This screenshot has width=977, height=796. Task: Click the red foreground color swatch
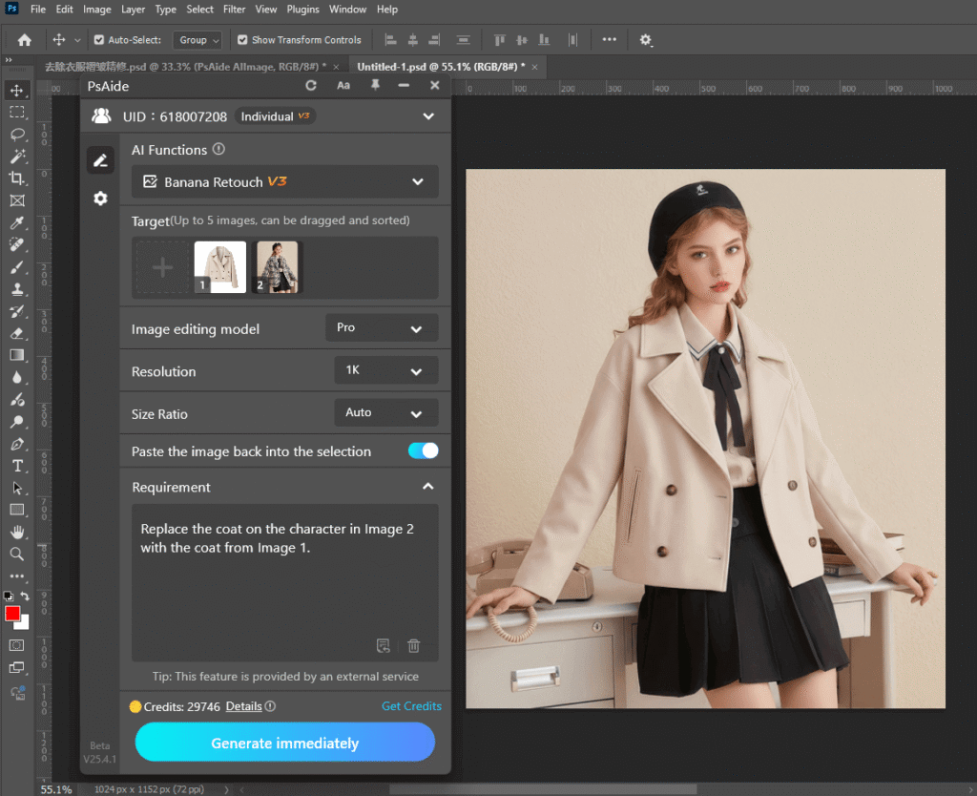pyautogui.click(x=12, y=613)
